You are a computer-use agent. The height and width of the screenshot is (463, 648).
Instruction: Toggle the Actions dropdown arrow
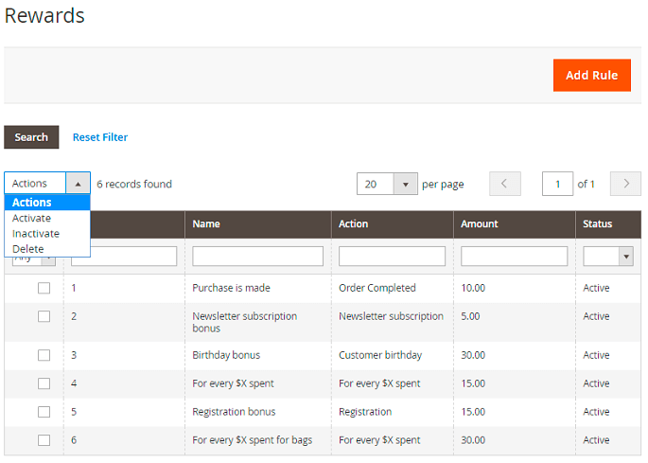click(x=79, y=184)
